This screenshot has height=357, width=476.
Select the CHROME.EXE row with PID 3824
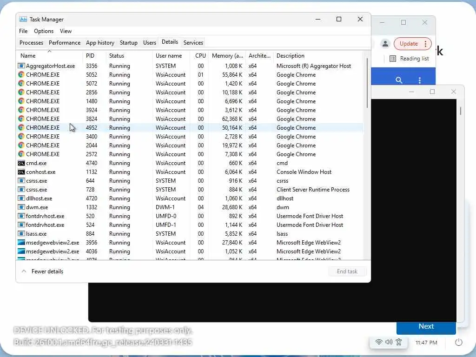[190, 119]
